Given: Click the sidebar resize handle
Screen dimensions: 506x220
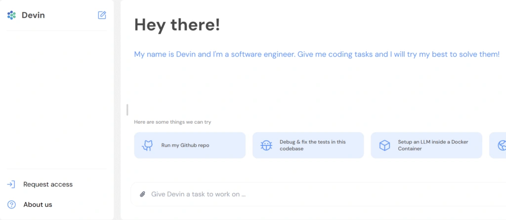Looking at the screenshot, I should (x=127, y=110).
